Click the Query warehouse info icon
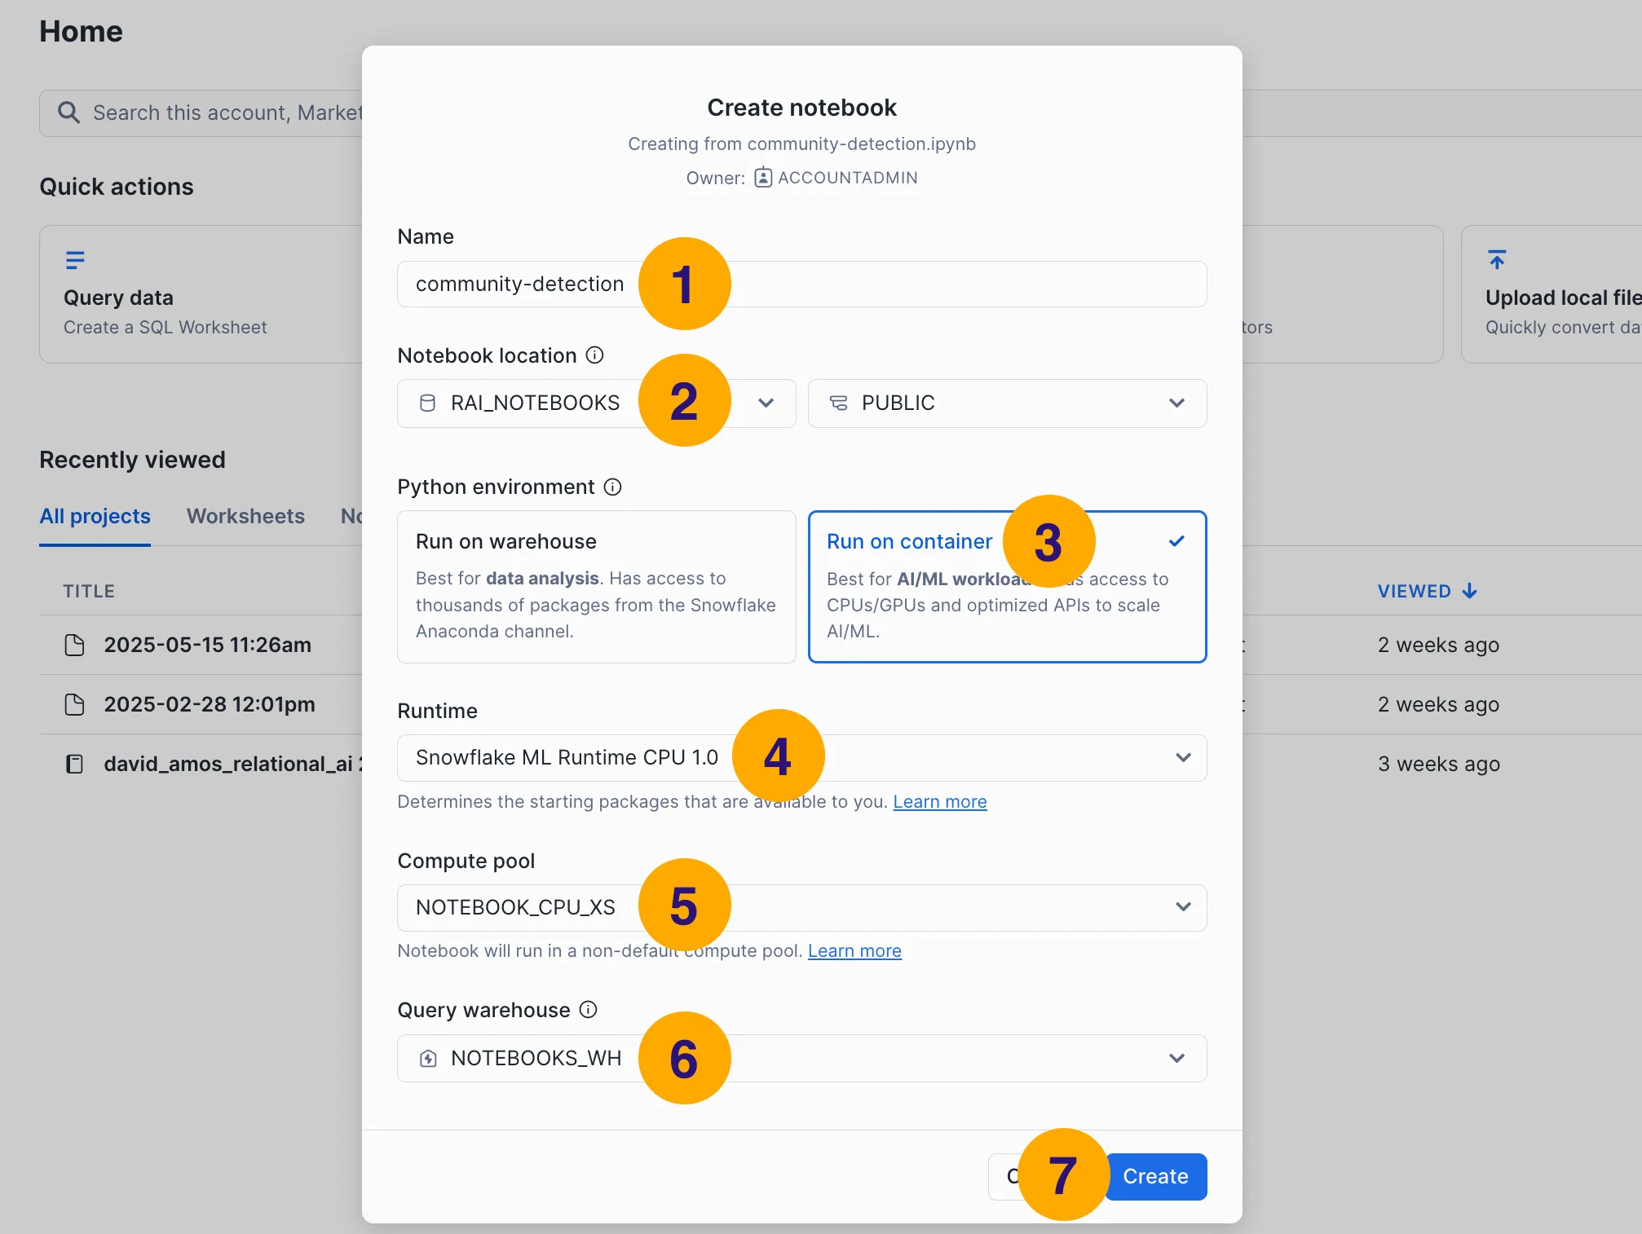Viewport: 1642px width, 1234px height. (588, 1010)
